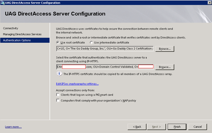Enable NAP policy compliance checkbox

tap(58, 100)
